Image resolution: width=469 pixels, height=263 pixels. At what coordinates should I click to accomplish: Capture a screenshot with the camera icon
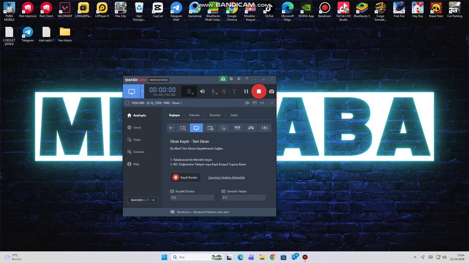pyautogui.click(x=272, y=91)
